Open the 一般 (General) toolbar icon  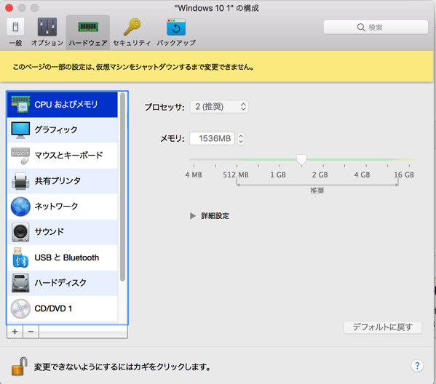tap(15, 27)
